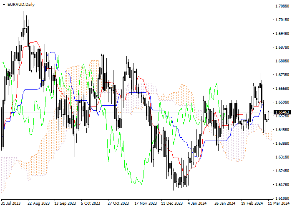Click the 26 Jan 2024 date label

[x=225, y=203]
